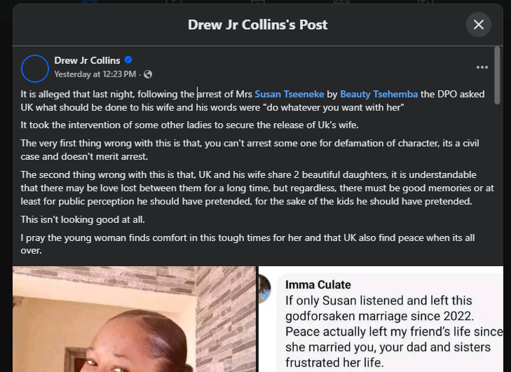Select the dimmed Groups tab icon at top

pos(341,2)
